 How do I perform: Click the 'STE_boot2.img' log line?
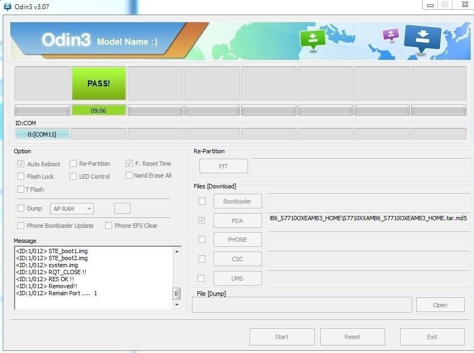click(52, 258)
